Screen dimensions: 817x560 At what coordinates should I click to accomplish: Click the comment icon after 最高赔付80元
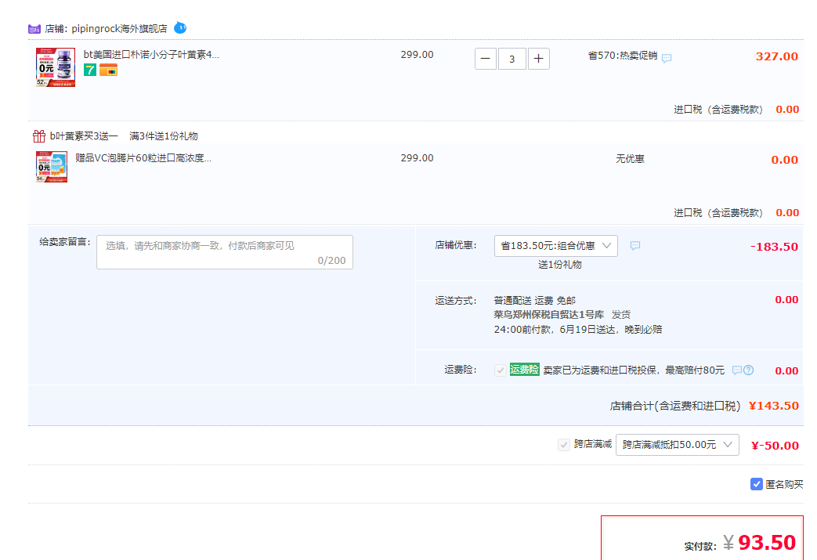(737, 370)
